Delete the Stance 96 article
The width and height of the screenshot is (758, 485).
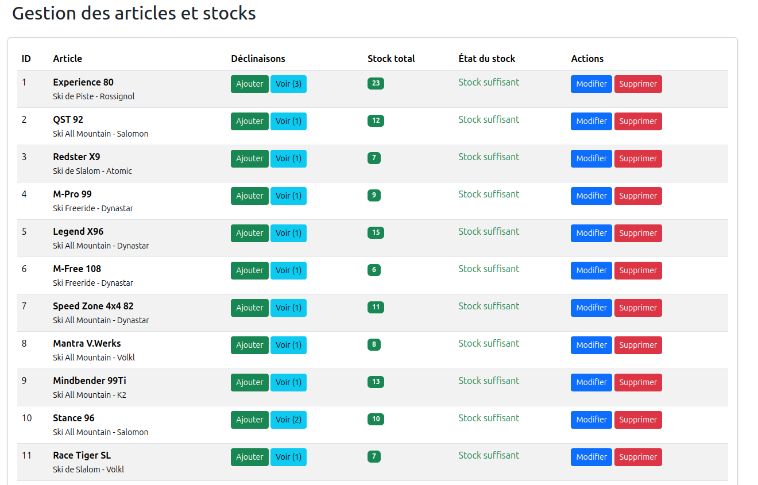point(638,420)
